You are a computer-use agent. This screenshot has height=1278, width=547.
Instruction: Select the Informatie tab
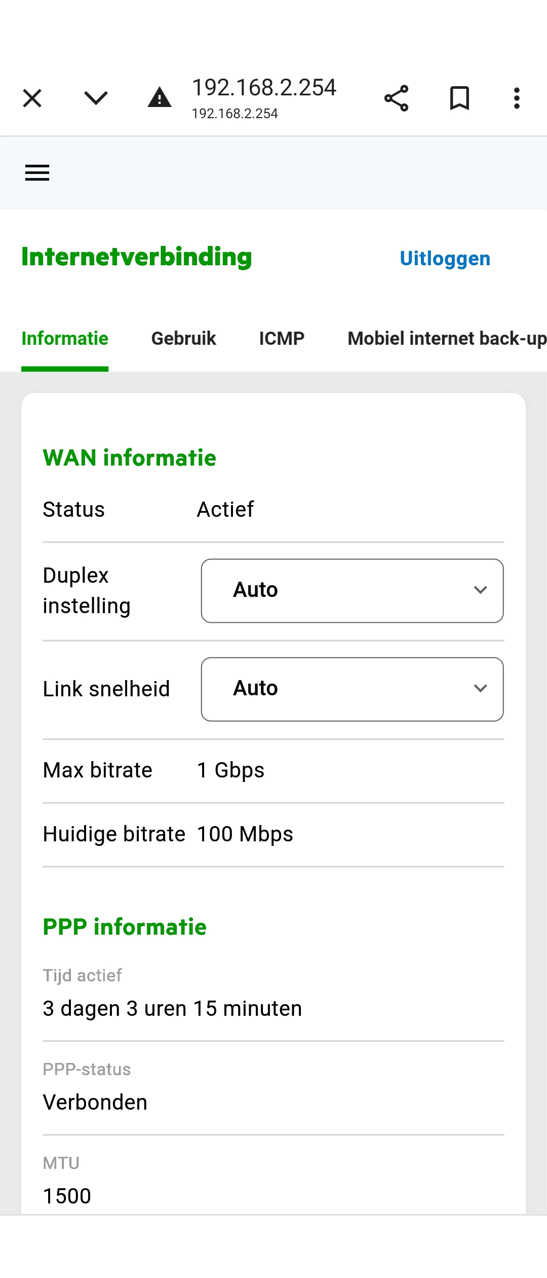(65, 338)
